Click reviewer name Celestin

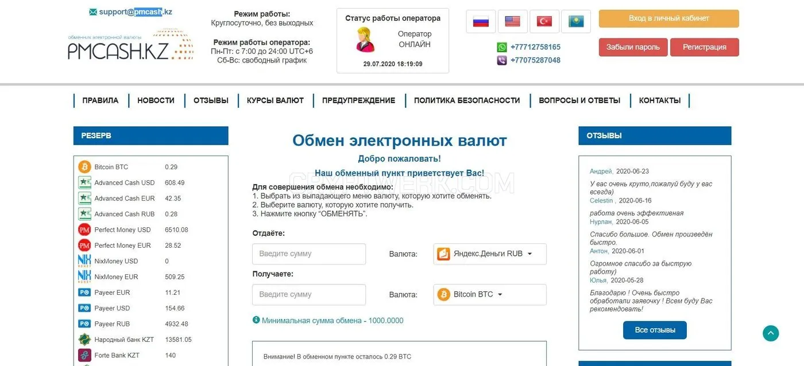602,201
